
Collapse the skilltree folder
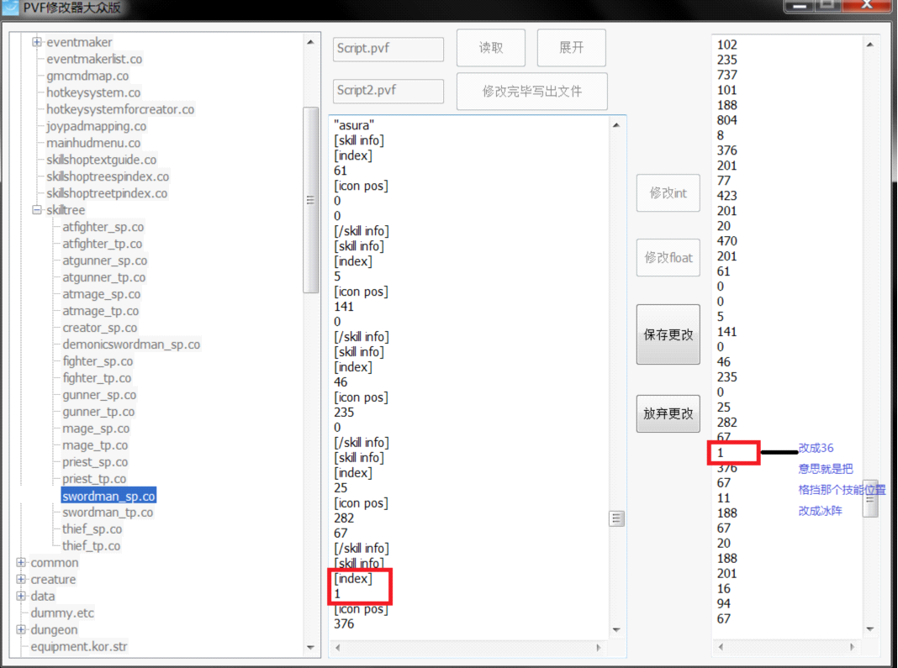pyautogui.click(x=37, y=210)
